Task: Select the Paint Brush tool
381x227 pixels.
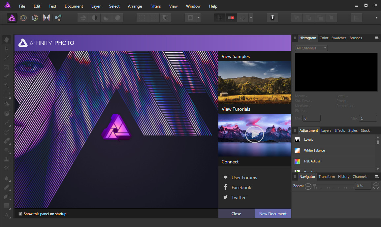Action: click(7, 123)
